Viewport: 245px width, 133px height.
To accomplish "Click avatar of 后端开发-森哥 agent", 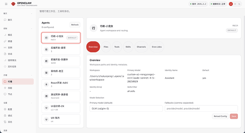I will click(x=46, y=50).
